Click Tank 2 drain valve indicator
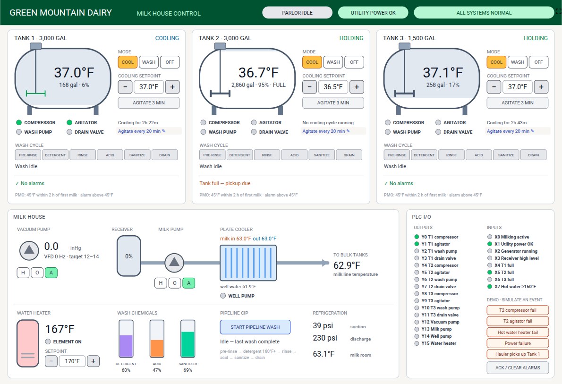Screen dimensions: 562x384 (254, 132)
